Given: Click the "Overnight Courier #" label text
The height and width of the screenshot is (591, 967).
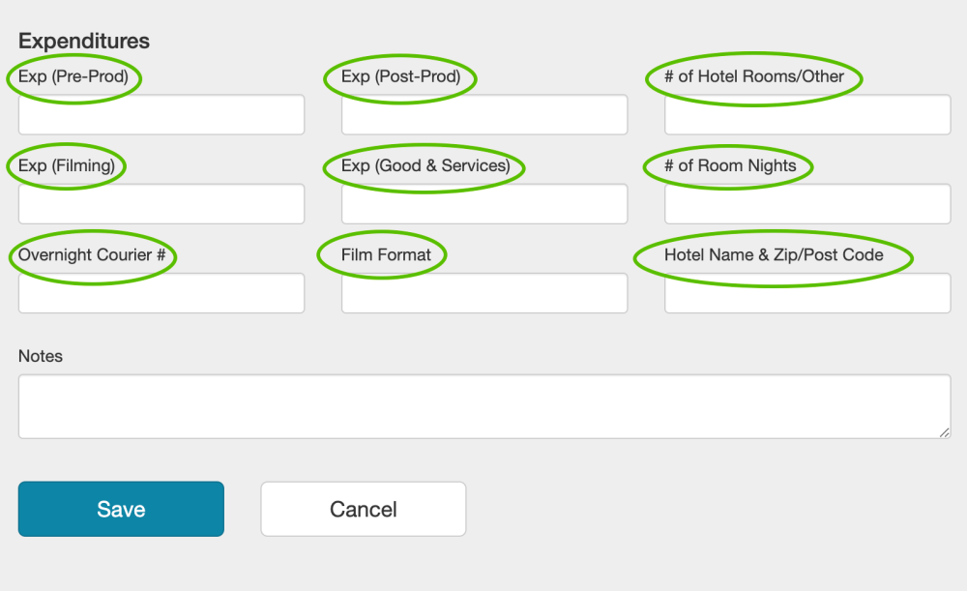Looking at the screenshot, I should 92,255.
